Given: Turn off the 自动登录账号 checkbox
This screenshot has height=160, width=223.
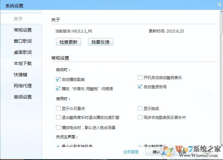Looking at the screenshot, I should coord(140,87).
